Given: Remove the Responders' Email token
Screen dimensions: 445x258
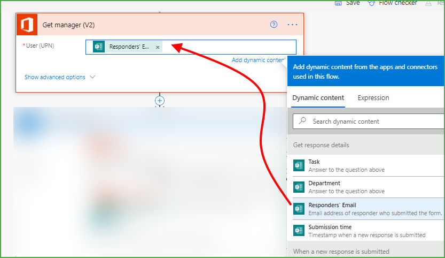Looking at the screenshot, I should 158,47.
